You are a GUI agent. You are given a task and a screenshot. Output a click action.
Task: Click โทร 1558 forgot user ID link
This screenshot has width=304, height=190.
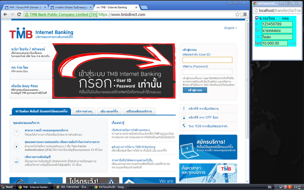[208, 126]
